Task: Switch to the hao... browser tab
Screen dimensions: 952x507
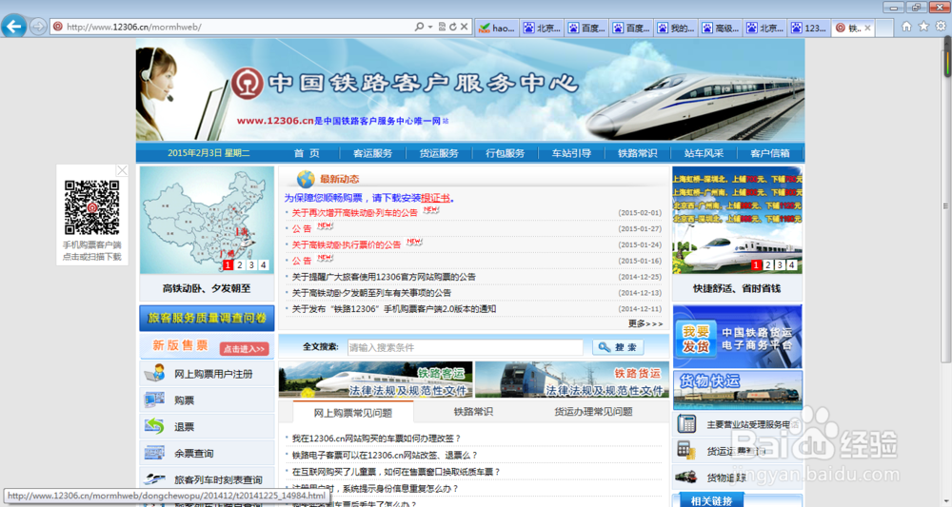Action: [x=497, y=28]
